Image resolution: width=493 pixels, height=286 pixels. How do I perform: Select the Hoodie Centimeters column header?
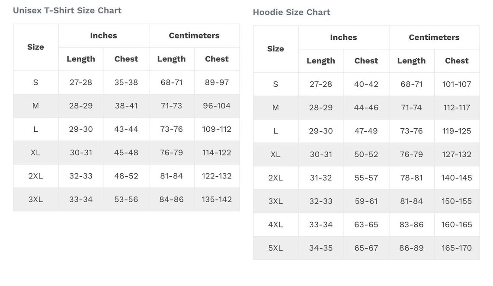coord(434,37)
